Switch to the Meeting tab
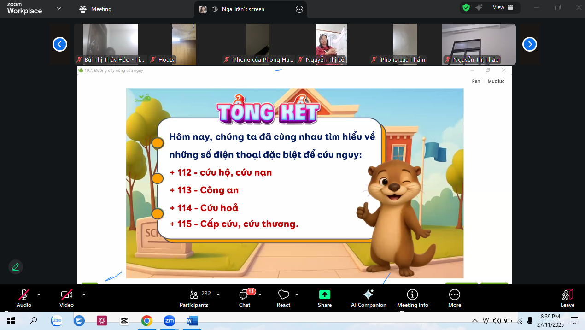Screen dimensions: 585x330 click(x=95, y=9)
